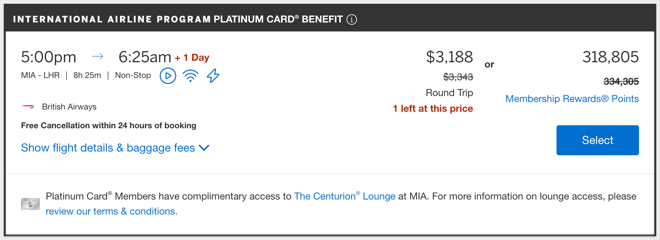Click the power outlet lightning icon
Viewport: 660px width, 240px height.
click(x=213, y=76)
